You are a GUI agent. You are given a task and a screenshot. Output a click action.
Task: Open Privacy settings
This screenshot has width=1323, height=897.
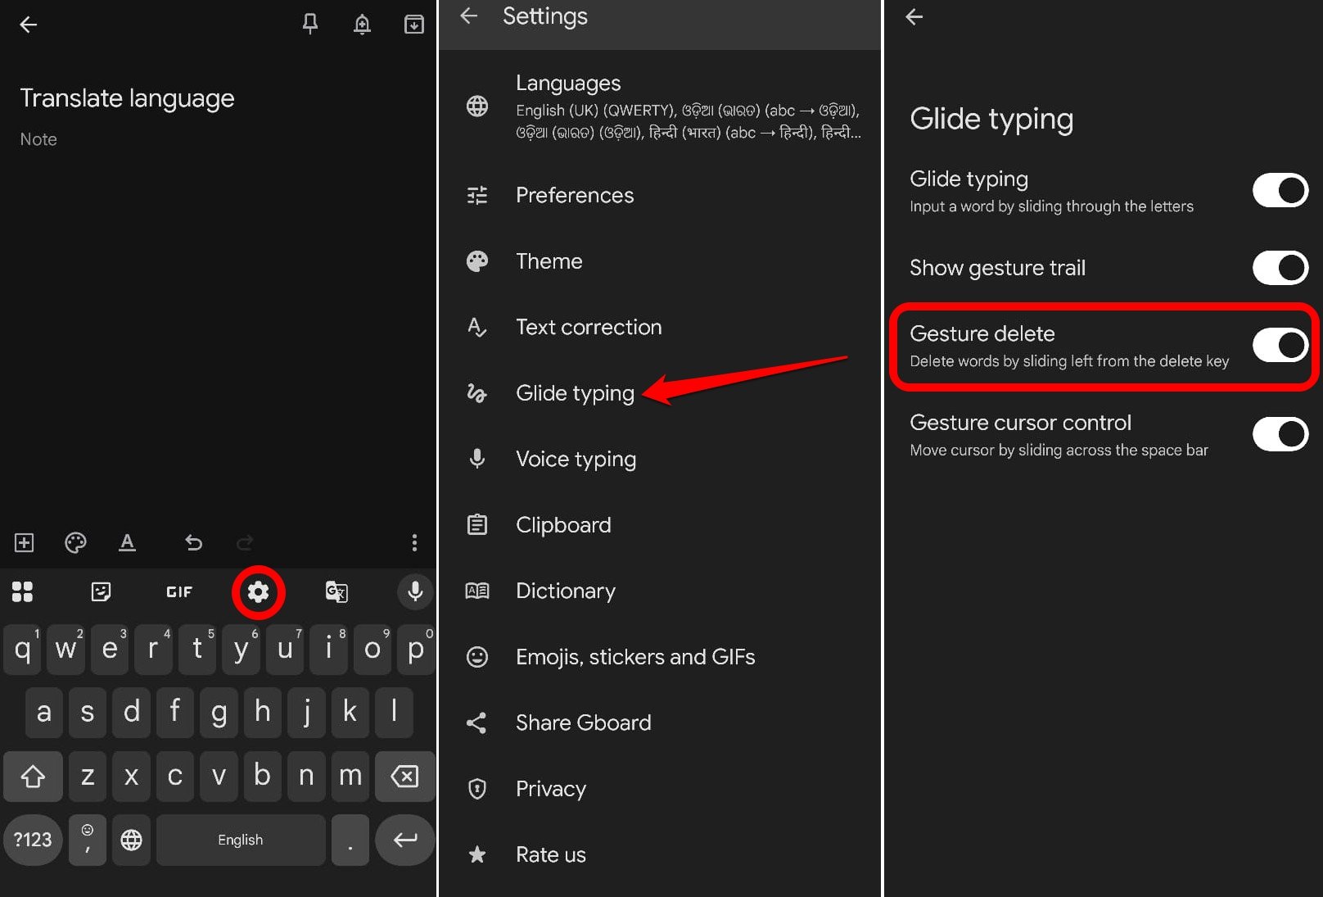[660, 789]
